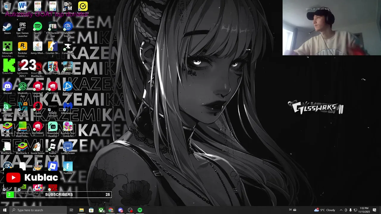Open Epic Games Launcher shortcut
The height and width of the screenshot is (214, 381).
click(23, 30)
